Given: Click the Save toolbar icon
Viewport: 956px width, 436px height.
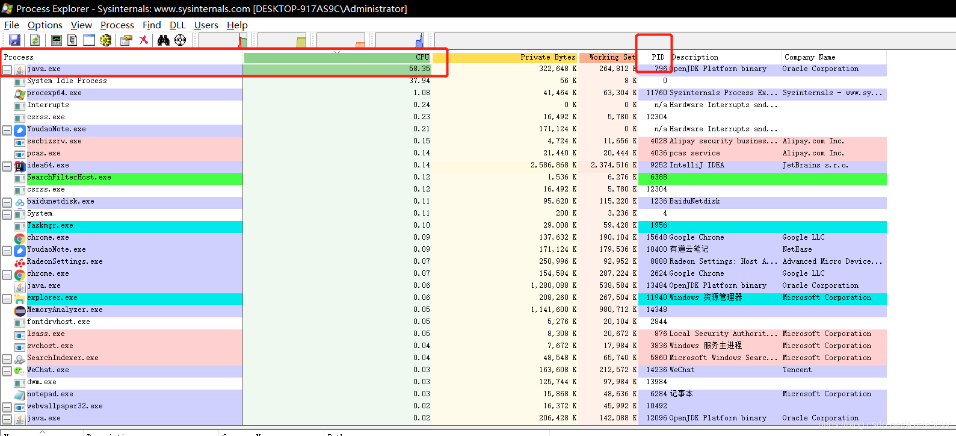Looking at the screenshot, I should (15, 40).
